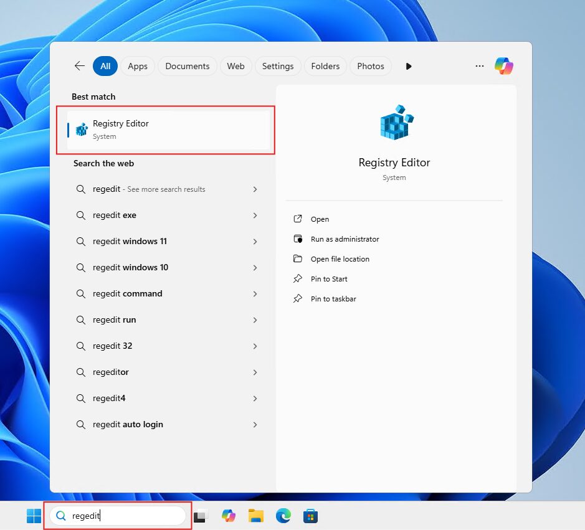Image resolution: width=585 pixels, height=530 pixels.
Task: Click the search icon beside 'regedit windows 10'
Action: tap(80, 267)
